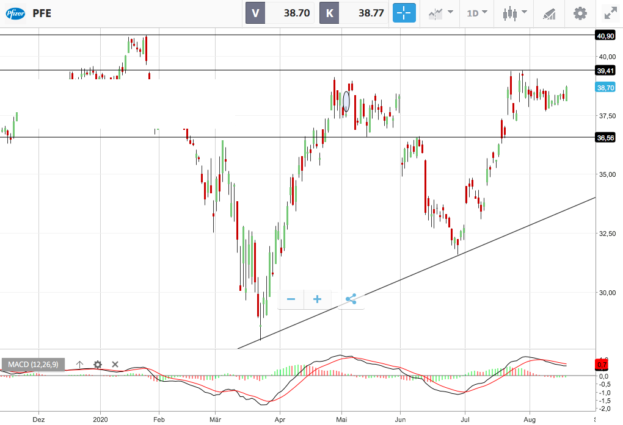This screenshot has height=425, width=623.
Task: Click the MACD (12,26,9) label
Action: point(33,364)
